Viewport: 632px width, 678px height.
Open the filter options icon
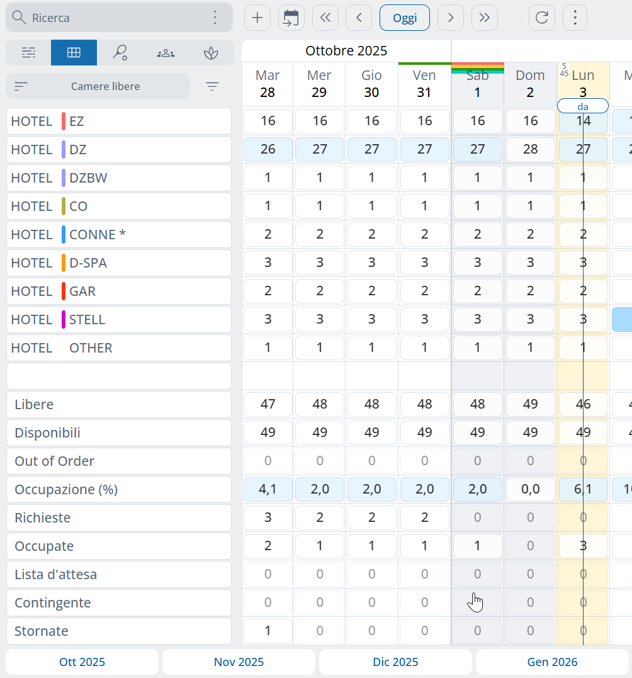tap(213, 86)
